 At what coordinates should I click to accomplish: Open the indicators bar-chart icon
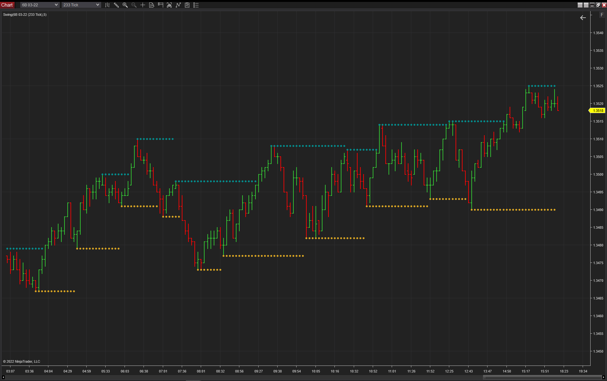(x=169, y=5)
